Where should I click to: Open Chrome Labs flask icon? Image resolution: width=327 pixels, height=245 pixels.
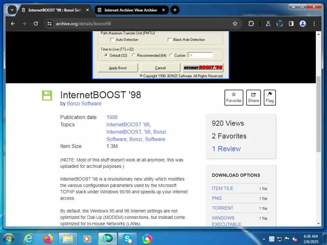268,24
